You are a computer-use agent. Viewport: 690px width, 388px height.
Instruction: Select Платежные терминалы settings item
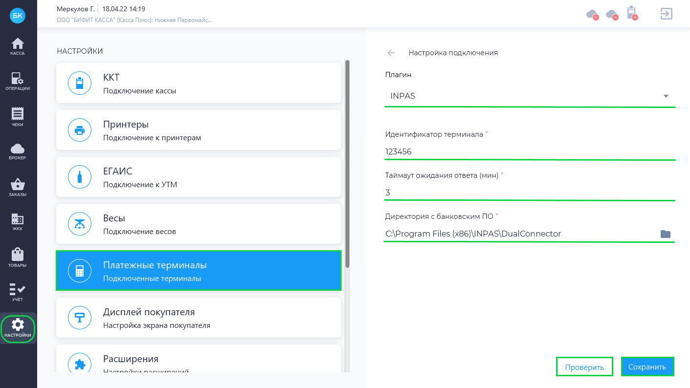(x=198, y=271)
